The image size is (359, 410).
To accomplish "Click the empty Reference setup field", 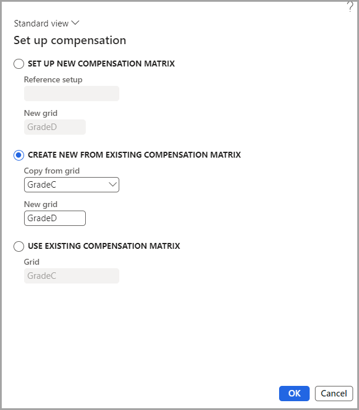I will pos(71,94).
